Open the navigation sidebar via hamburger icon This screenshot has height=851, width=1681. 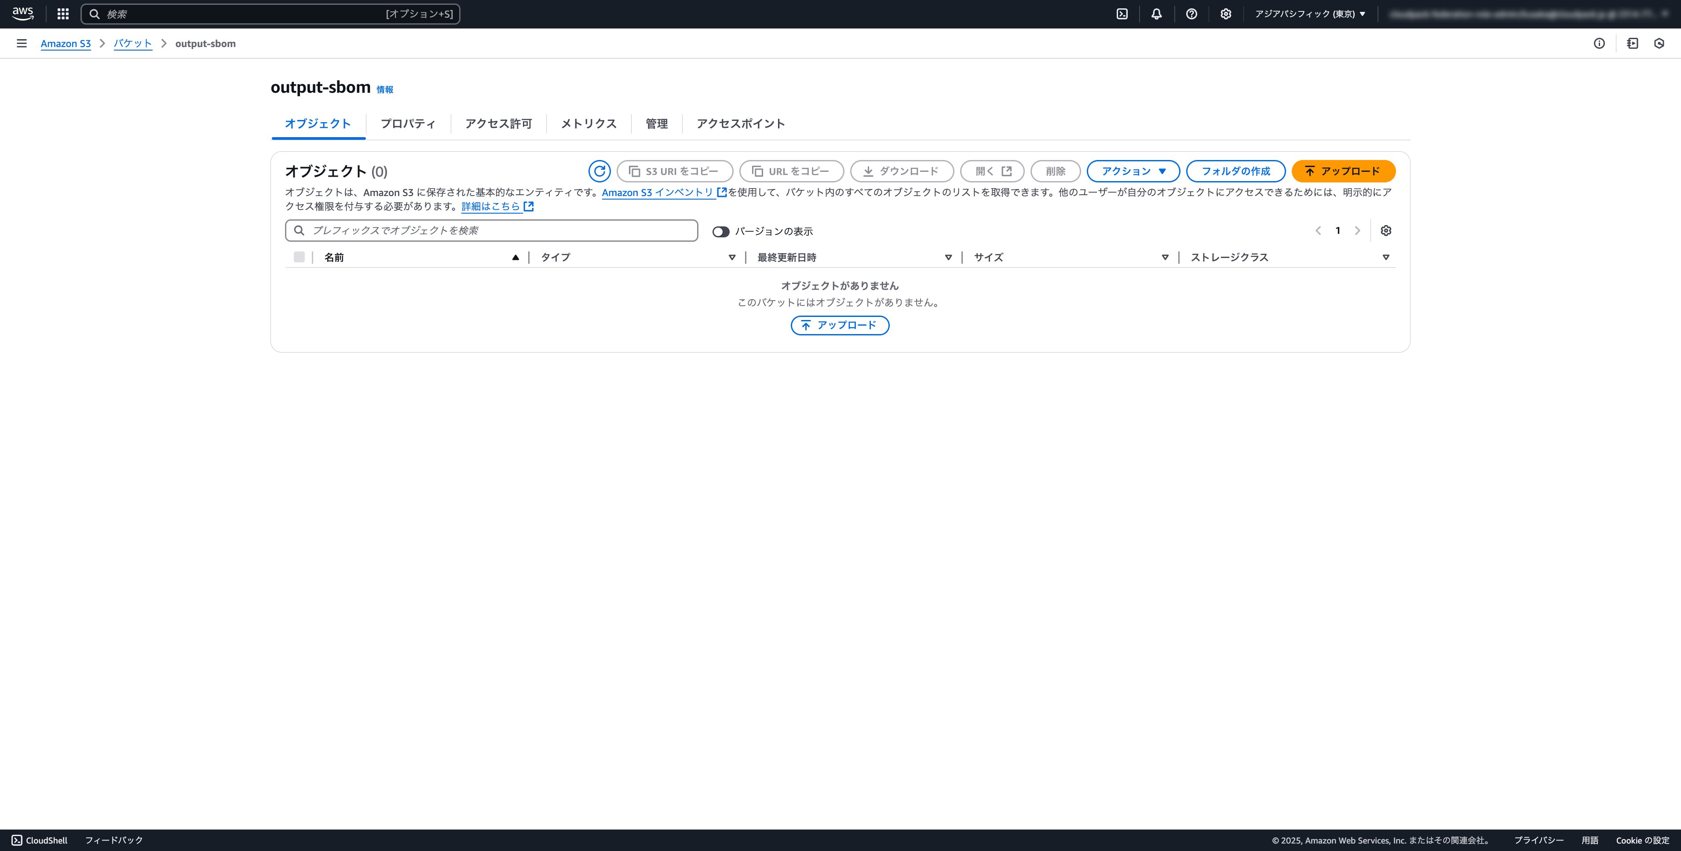(22, 43)
